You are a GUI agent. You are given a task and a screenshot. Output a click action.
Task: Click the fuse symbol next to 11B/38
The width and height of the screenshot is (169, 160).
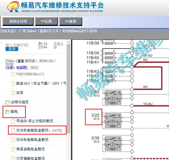tap(109, 43)
